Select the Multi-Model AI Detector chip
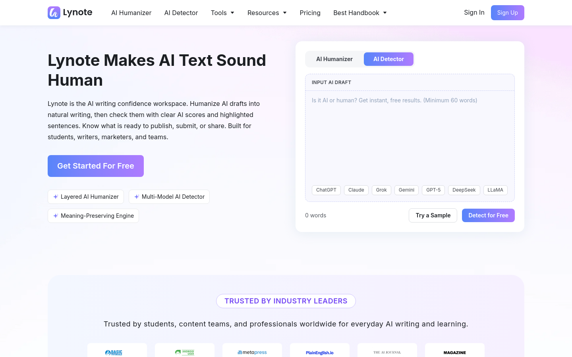 [169, 197]
